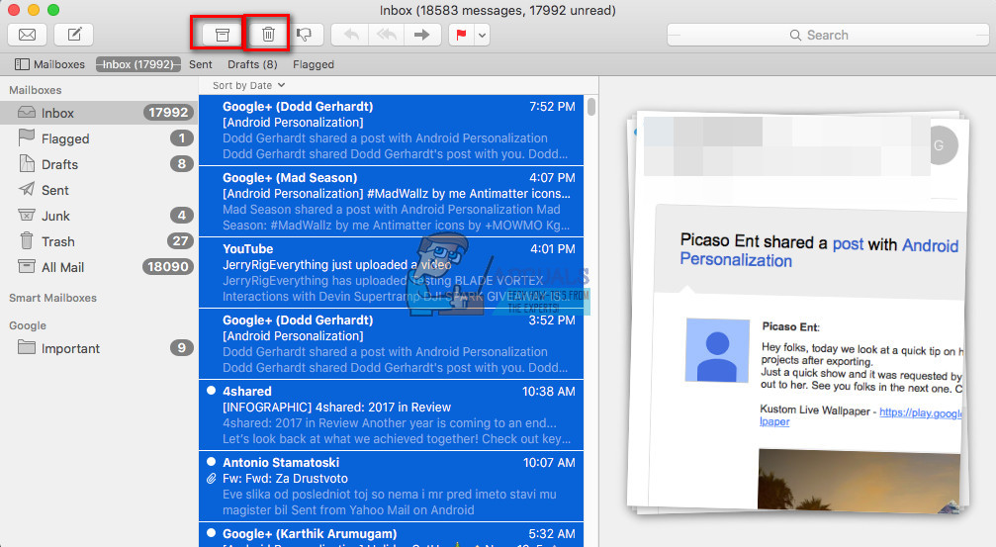The height and width of the screenshot is (547, 996).
Task: Click the Junk 4 count badge
Action: coord(182,216)
